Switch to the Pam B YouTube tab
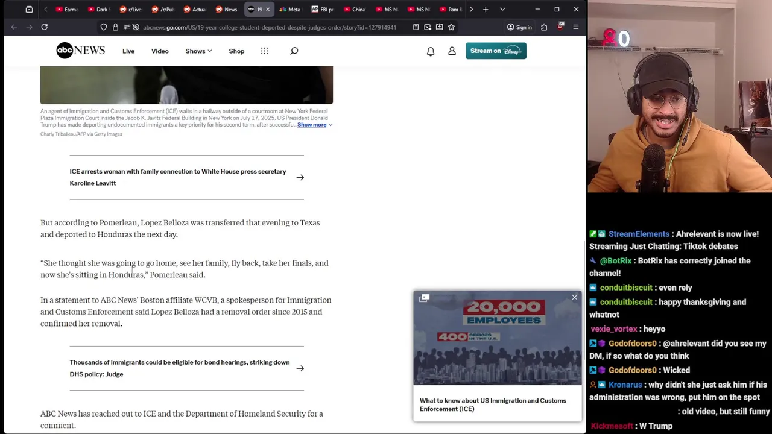772x434 pixels. click(x=451, y=9)
